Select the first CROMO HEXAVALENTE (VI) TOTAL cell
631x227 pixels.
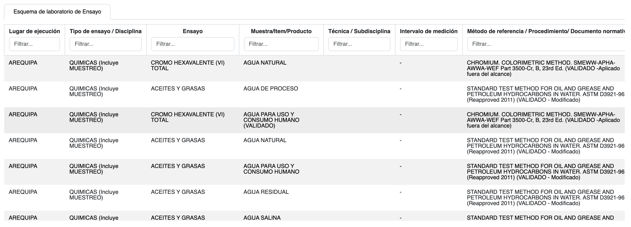(x=188, y=65)
